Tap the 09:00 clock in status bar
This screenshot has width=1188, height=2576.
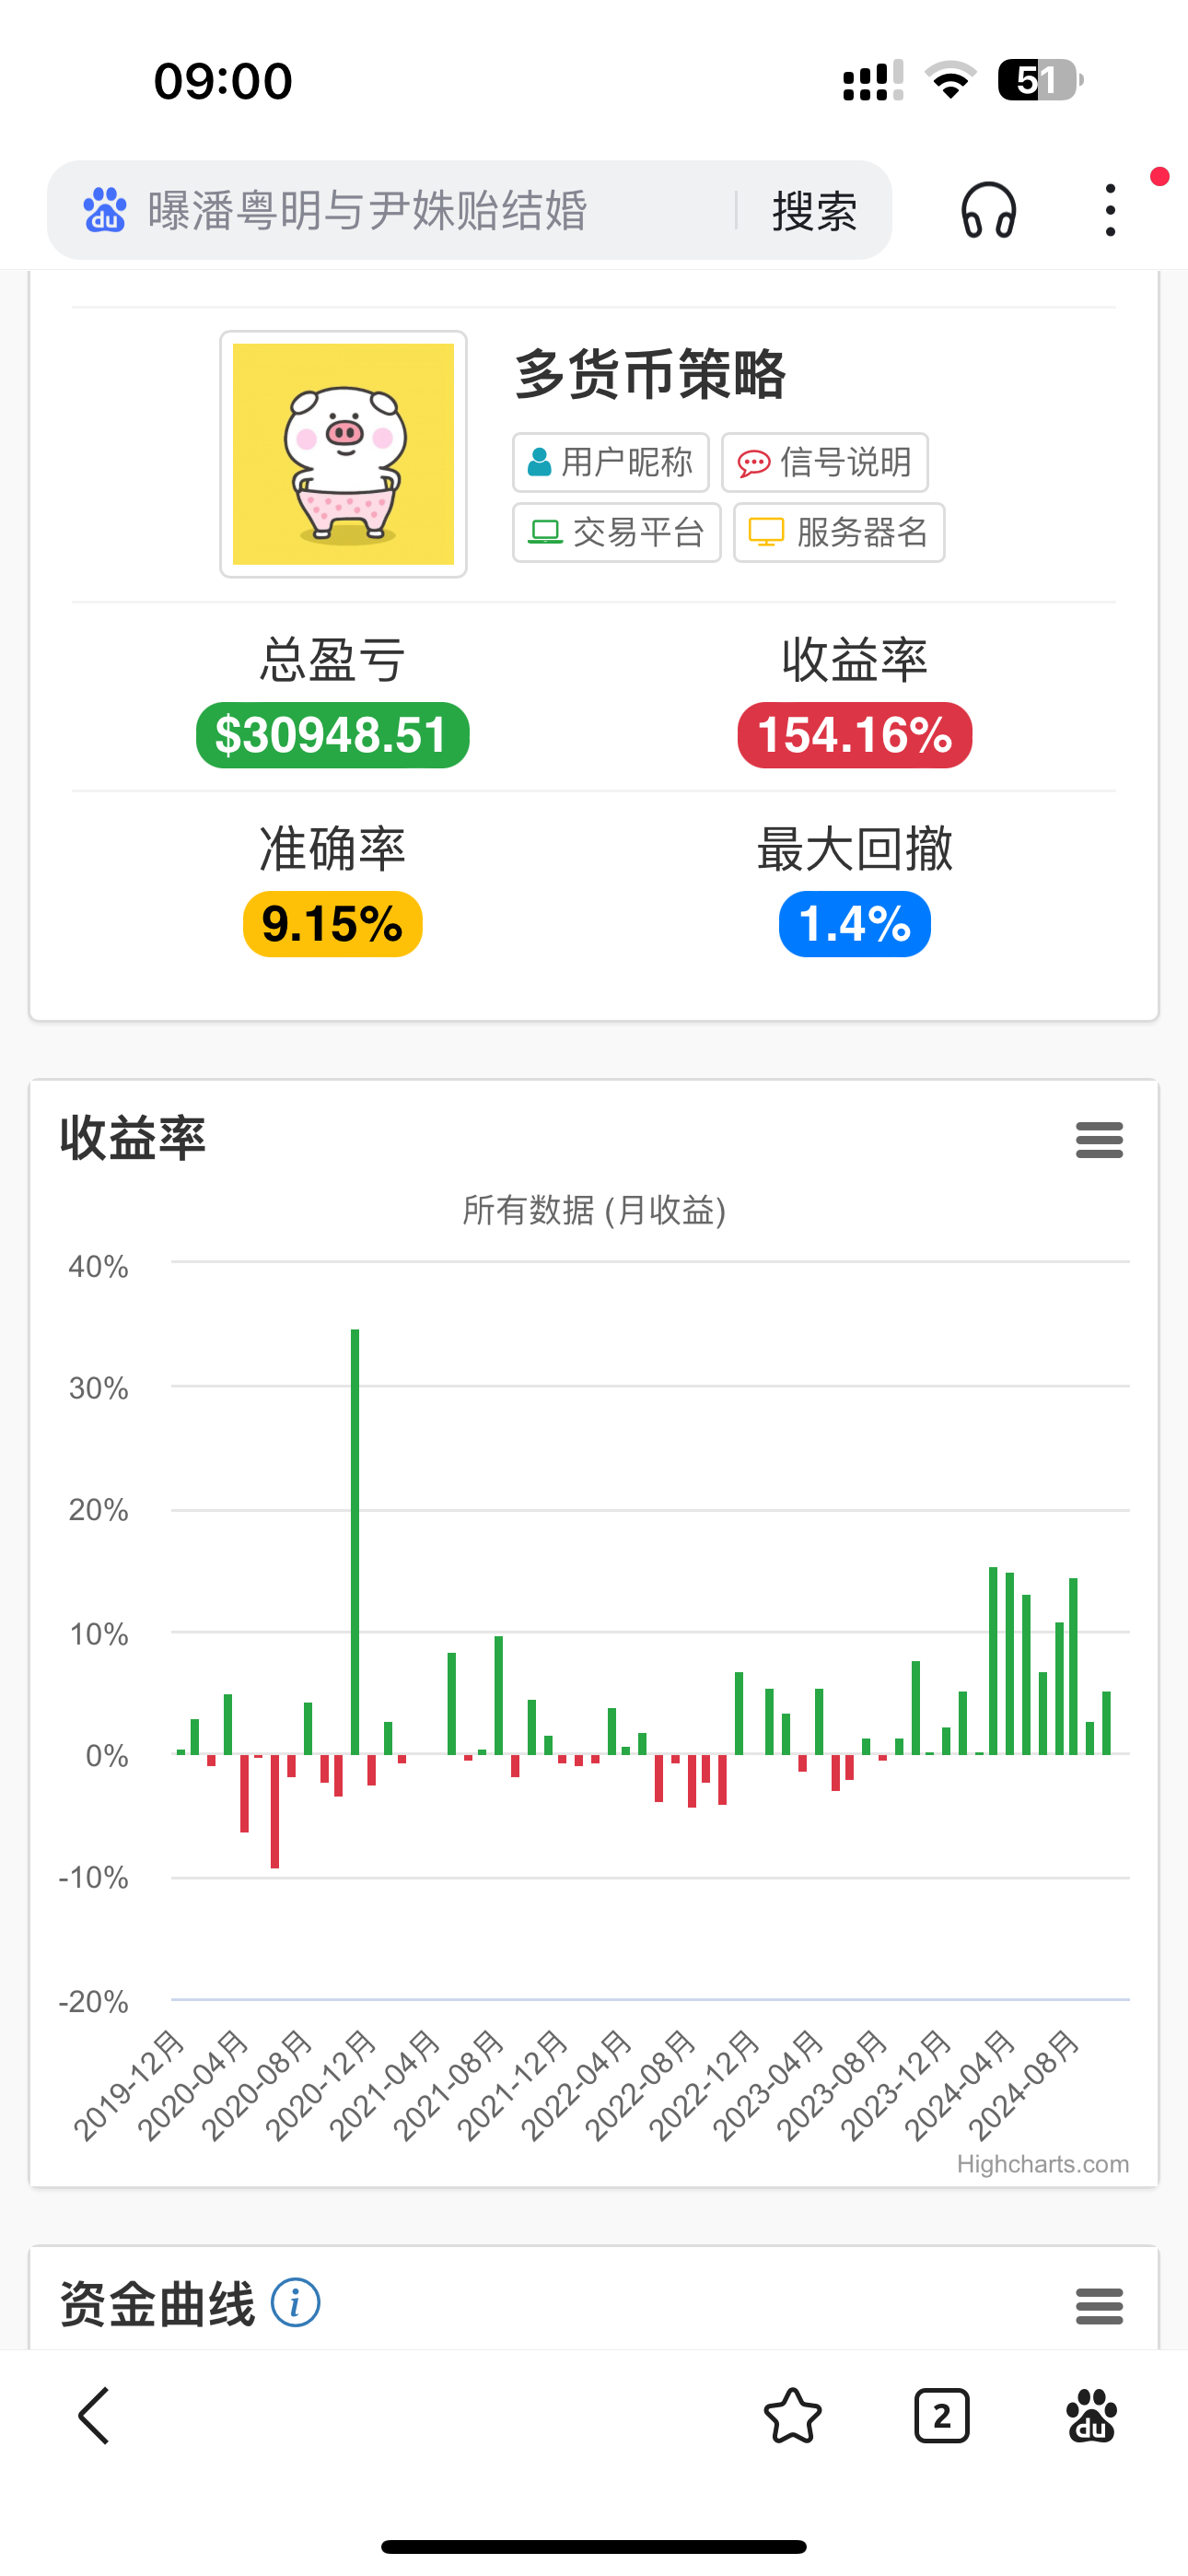(223, 81)
